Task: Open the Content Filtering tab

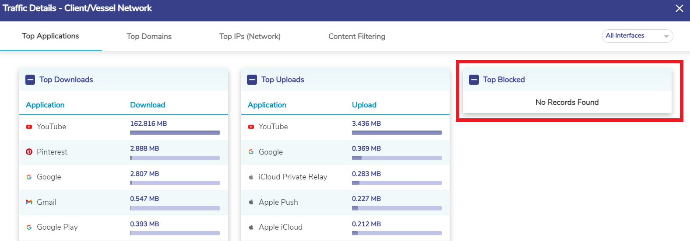Action: coord(357,37)
